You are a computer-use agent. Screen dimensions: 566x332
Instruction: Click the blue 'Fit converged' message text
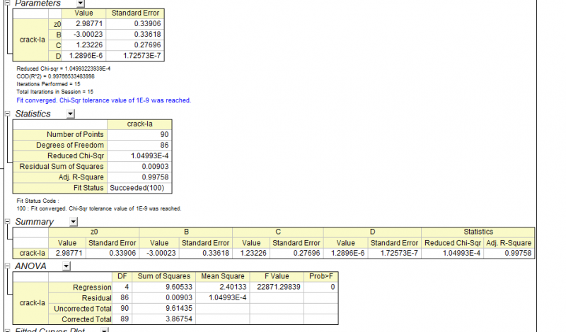(x=103, y=100)
